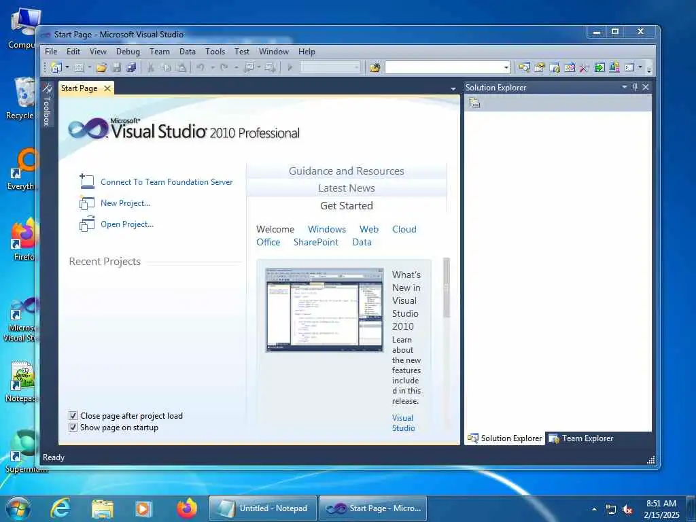Close the Start Page tab
The width and height of the screenshot is (696, 522).
[x=107, y=88]
